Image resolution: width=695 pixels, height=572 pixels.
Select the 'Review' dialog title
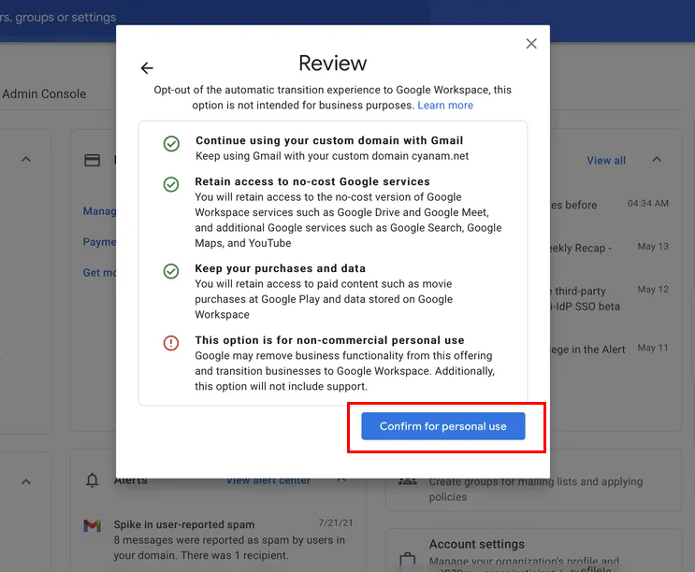[332, 63]
